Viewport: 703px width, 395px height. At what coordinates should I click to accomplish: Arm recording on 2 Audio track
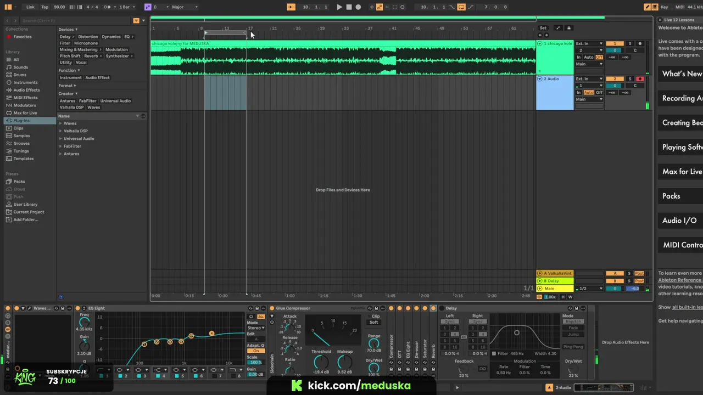[x=640, y=79]
